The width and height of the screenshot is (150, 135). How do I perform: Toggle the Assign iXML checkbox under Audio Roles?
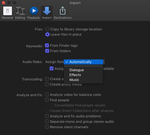pyautogui.click(x=52, y=68)
